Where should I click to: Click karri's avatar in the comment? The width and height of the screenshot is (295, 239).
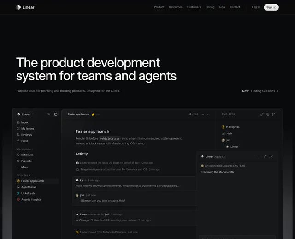coord(77,180)
